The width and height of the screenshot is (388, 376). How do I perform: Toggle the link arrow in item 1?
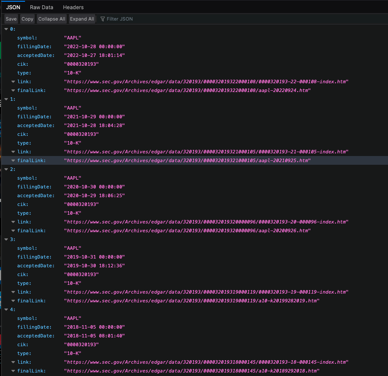pos(13,152)
